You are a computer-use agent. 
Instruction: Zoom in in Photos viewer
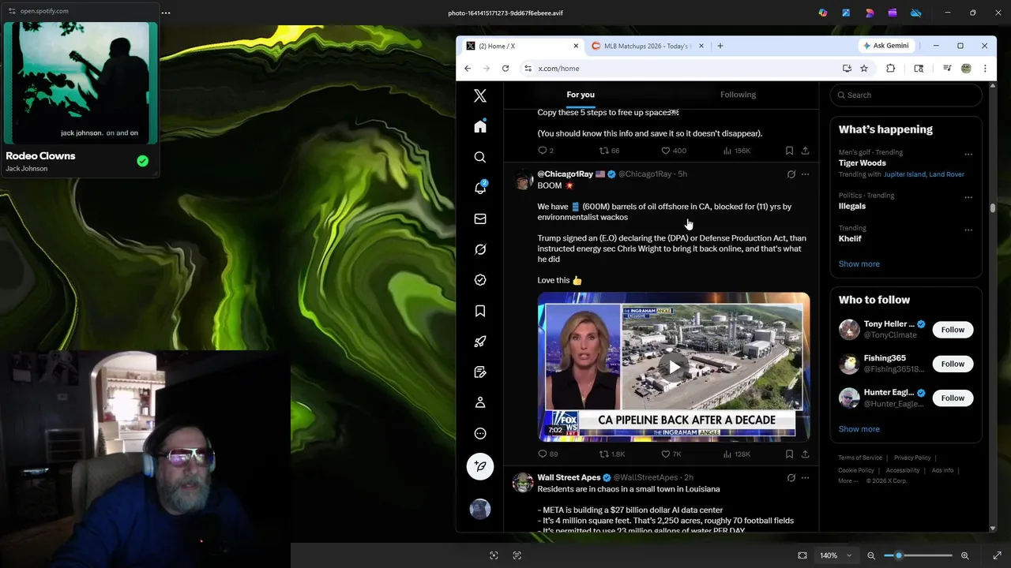965,555
